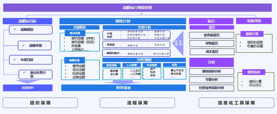Select 运维定额 list item

pos(79,77)
